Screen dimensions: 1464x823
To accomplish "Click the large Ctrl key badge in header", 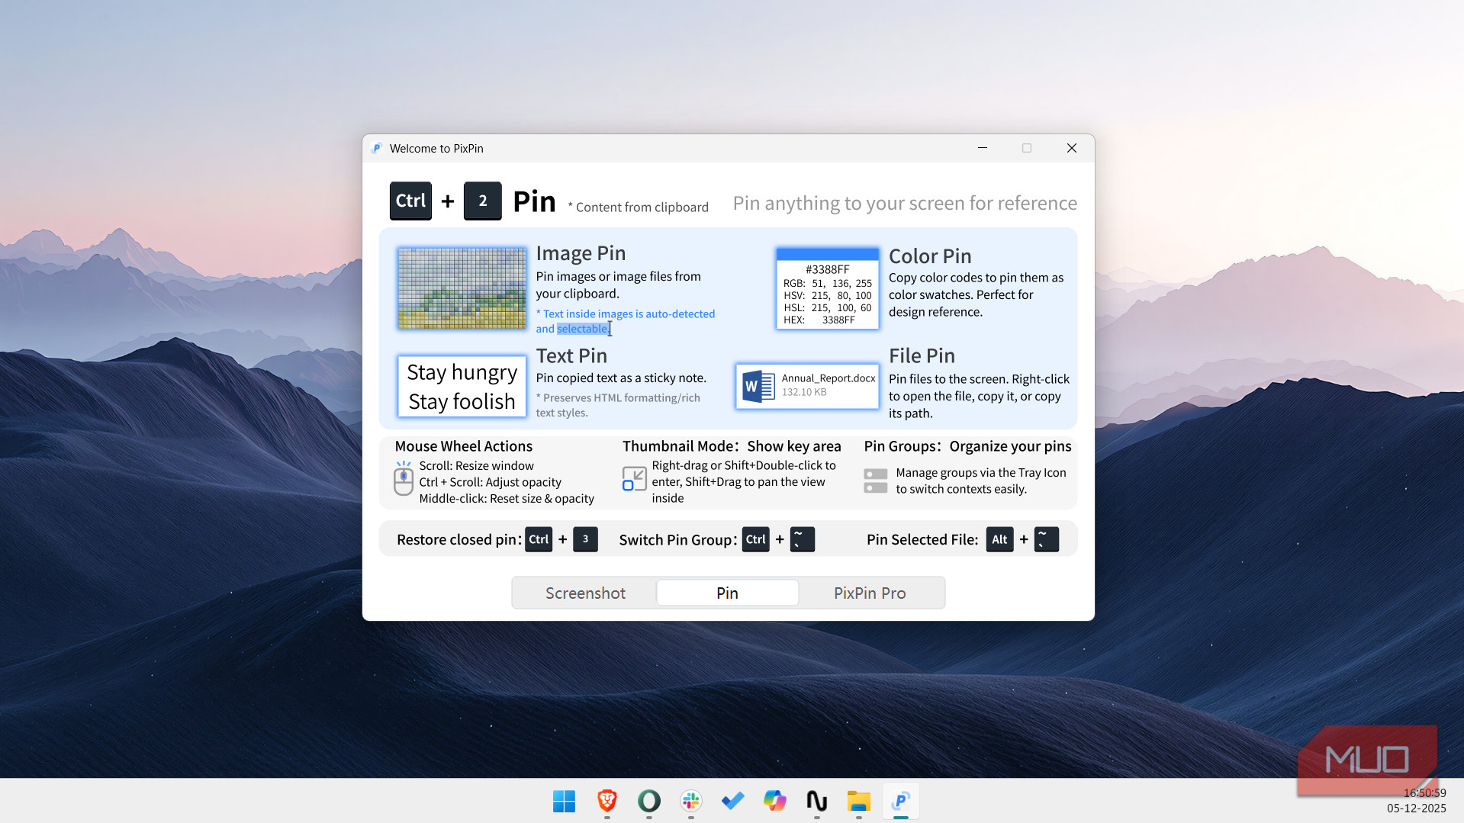I will click(410, 201).
